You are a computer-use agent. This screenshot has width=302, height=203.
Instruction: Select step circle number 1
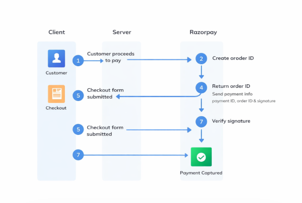coord(78,61)
